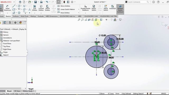169x95 pixels.
Task: Open Save dropdown arrow
Action: (38, 2)
